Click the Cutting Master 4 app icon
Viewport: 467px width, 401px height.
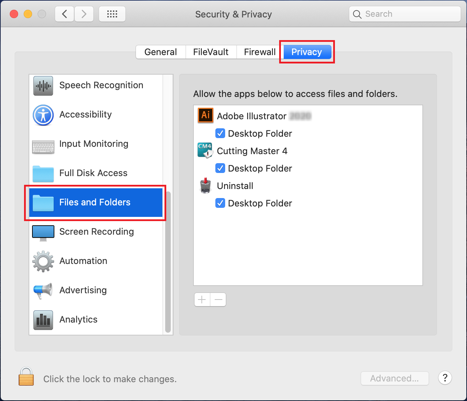tap(205, 150)
